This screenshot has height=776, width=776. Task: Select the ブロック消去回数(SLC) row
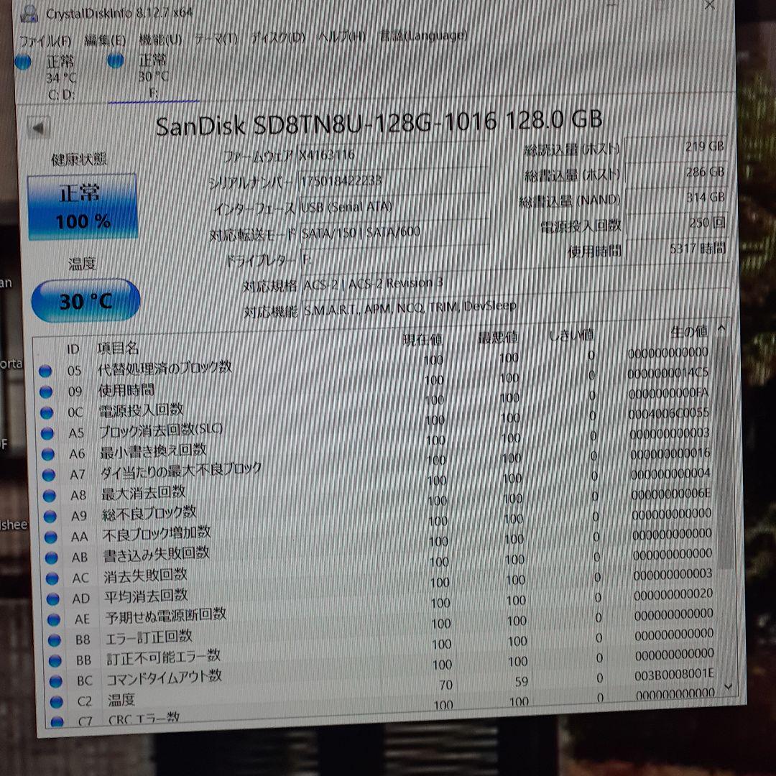point(377,424)
